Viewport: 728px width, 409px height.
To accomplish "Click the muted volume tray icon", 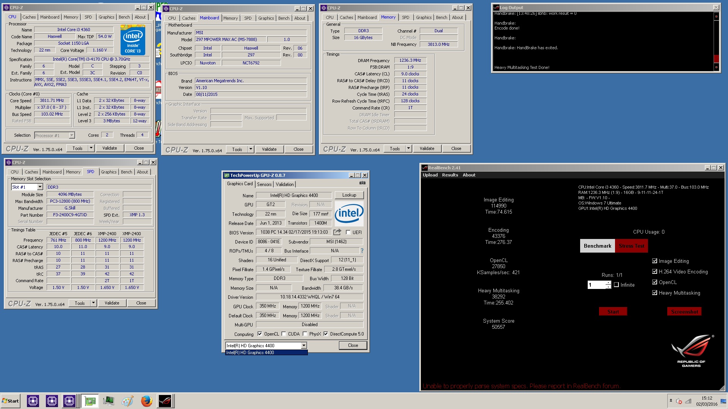I will (x=679, y=401).
